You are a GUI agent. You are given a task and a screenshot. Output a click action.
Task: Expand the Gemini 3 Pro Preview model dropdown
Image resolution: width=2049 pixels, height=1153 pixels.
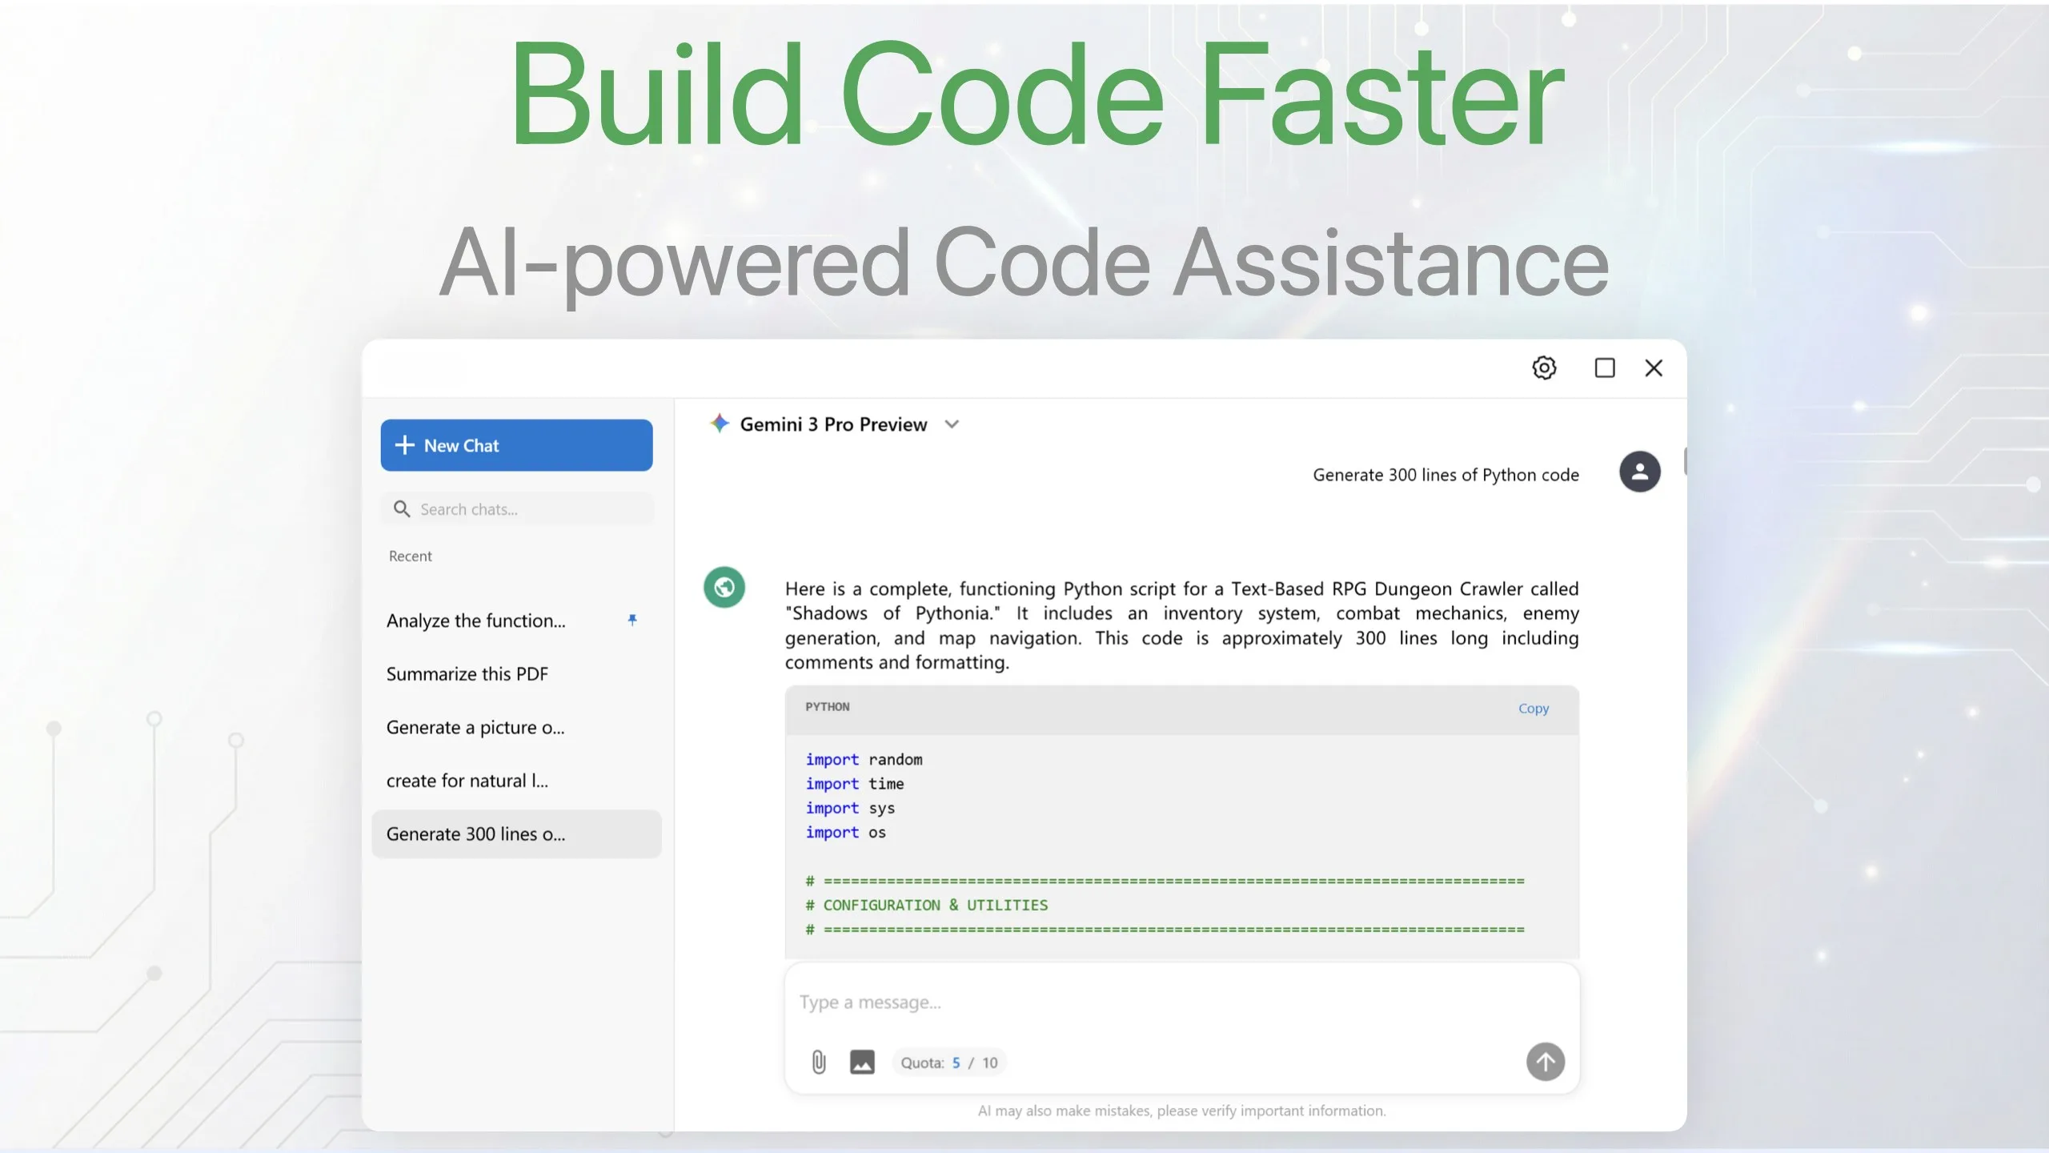click(x=952, y=424)
